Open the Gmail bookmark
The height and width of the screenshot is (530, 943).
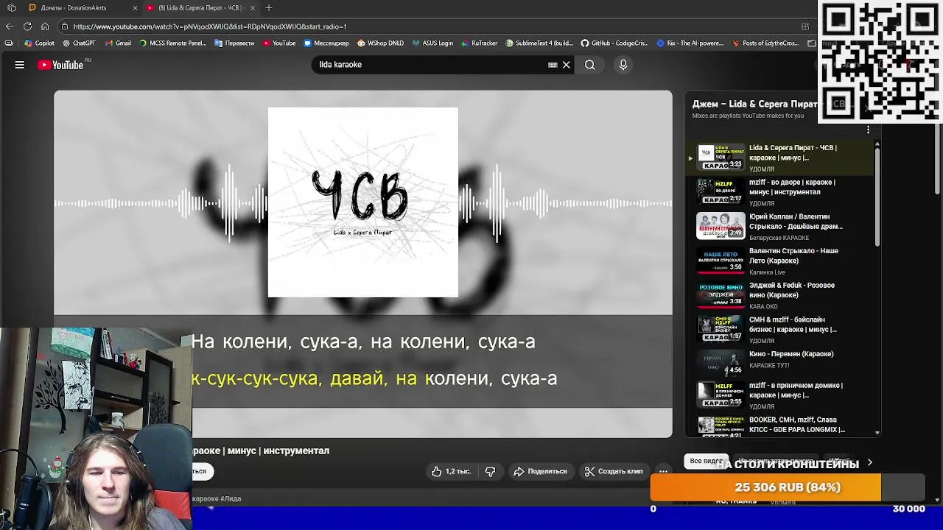118,43
